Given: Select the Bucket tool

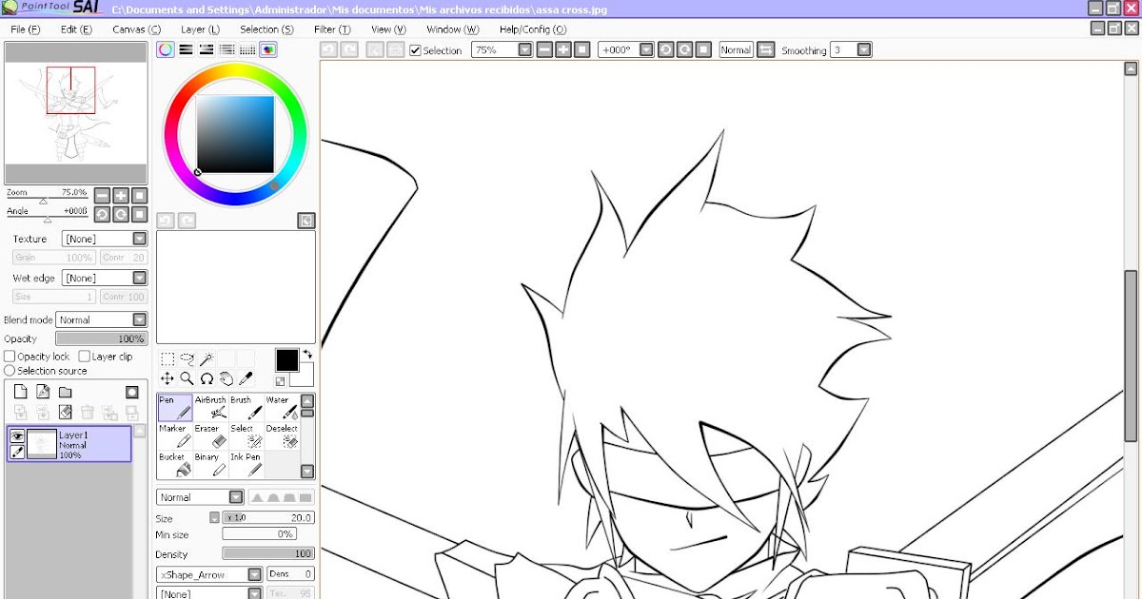Looking at the screenshot, I should (175, 465).
